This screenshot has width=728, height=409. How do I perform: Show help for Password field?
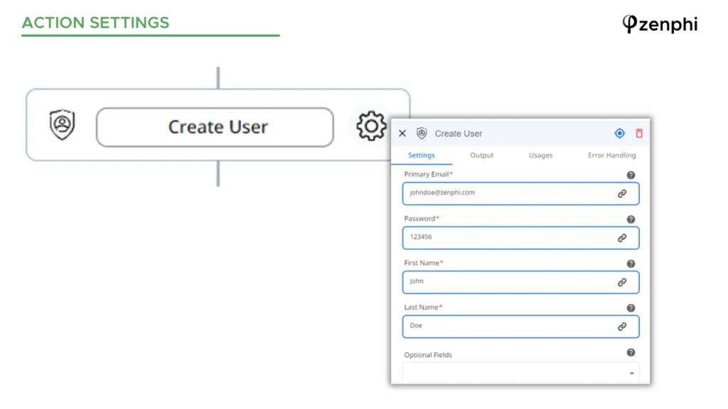[x=631, y=219]
